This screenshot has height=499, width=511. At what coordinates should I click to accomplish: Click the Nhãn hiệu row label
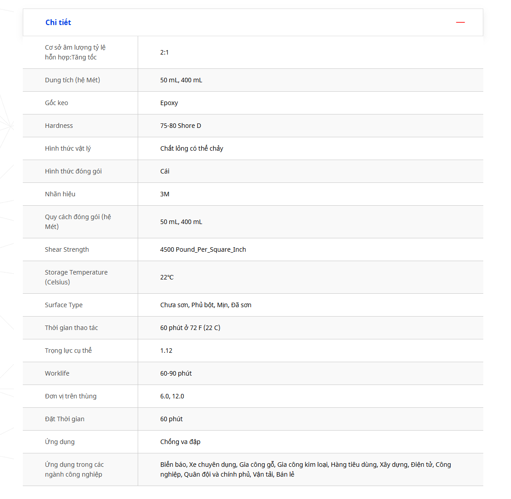[60, 194]
